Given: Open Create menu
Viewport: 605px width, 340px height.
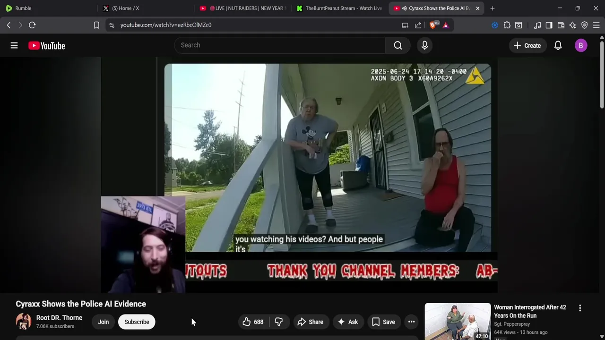Looking at the screenshot, I should pos(527,45).
